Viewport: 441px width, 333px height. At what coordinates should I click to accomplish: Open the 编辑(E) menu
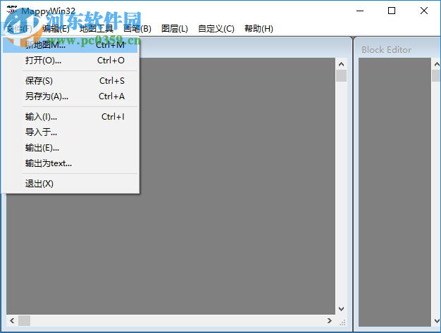click(x=56, y=29)
